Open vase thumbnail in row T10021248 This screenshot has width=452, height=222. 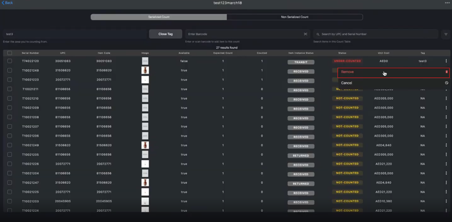point(145,70)
